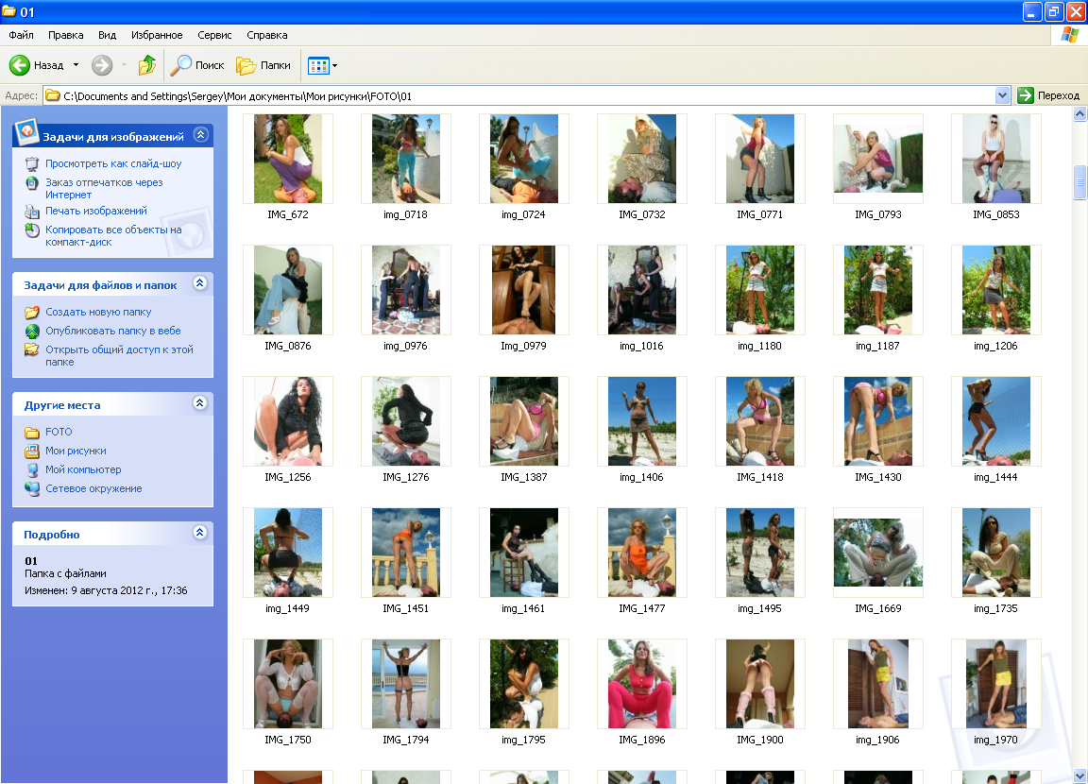Open the Вид menu
The height and width of the screenshot is (784, 1088).
(107, 35)
